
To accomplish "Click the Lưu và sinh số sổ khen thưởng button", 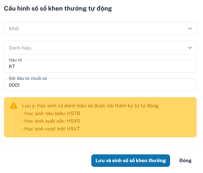I will click(131, 161).
